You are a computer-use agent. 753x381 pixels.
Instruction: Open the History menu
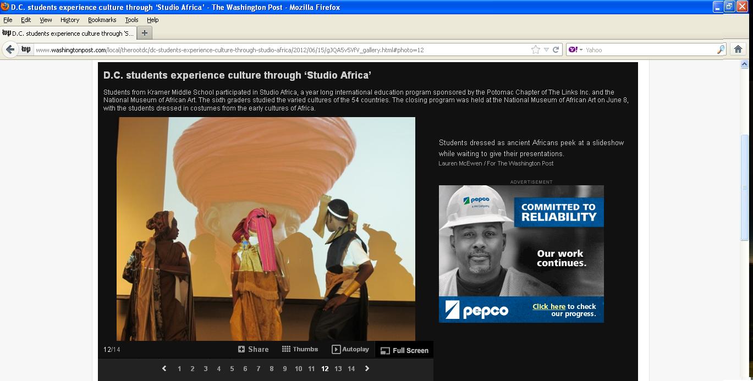69,20
